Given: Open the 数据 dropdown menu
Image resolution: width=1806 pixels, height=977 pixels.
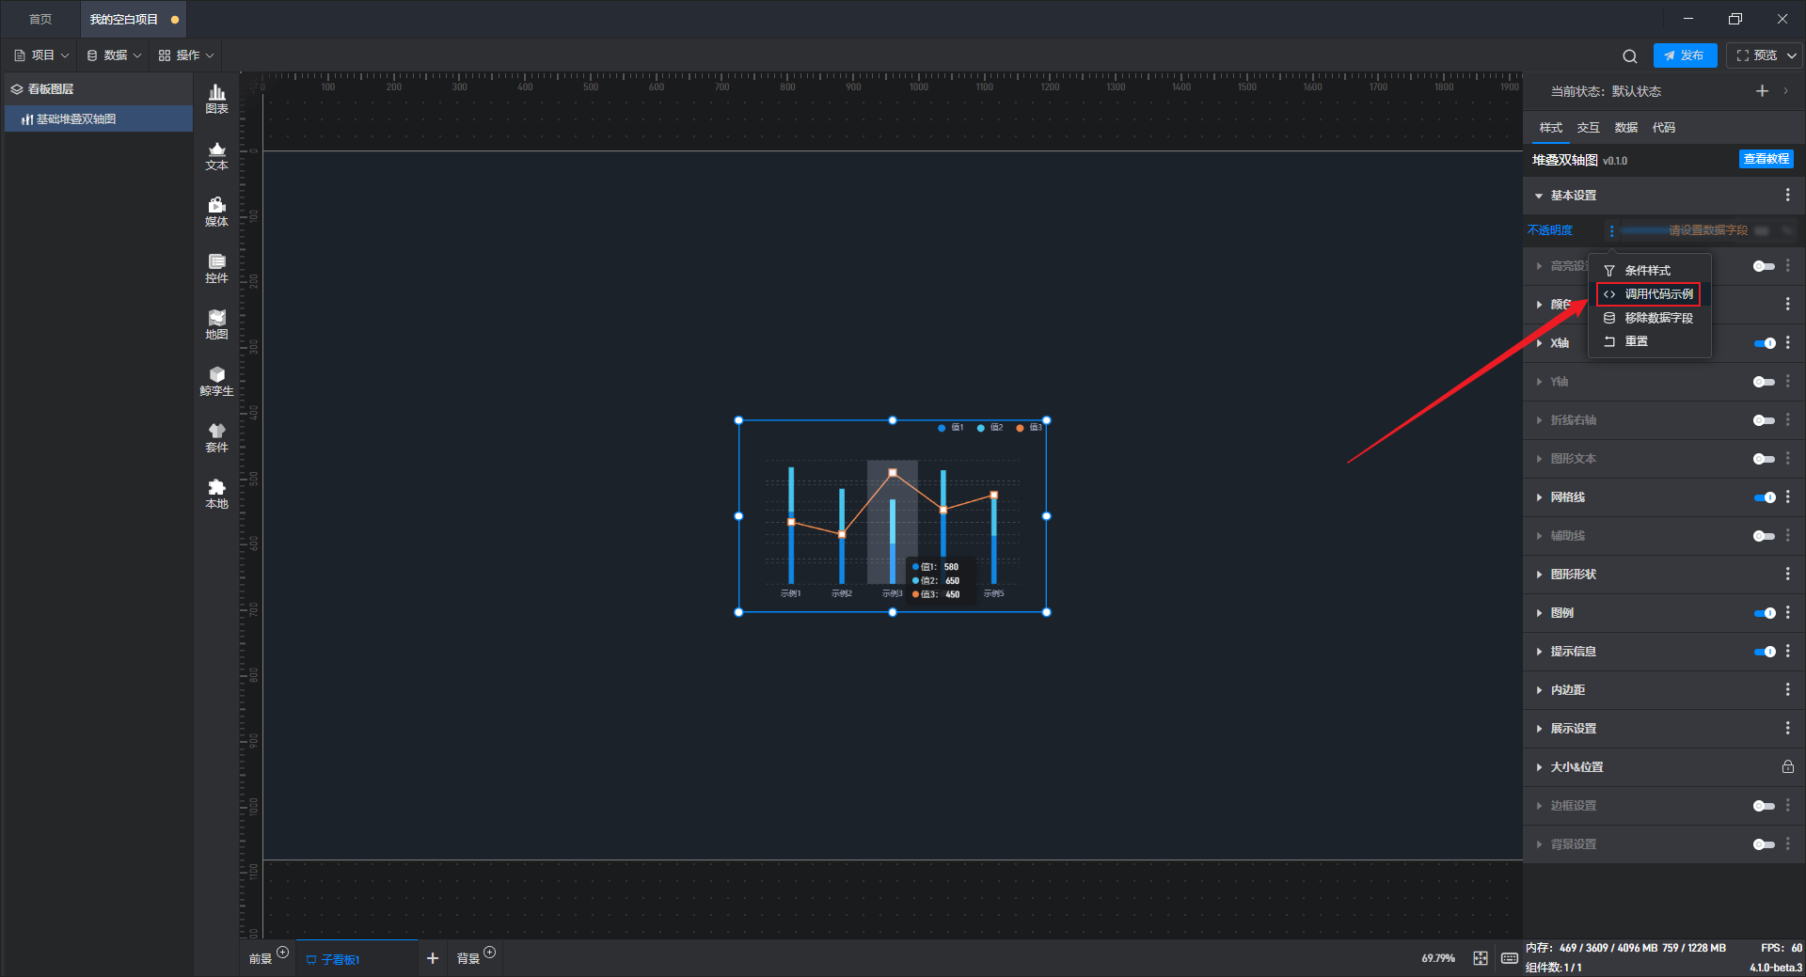Looking at the screenshot, I should 114,55.
